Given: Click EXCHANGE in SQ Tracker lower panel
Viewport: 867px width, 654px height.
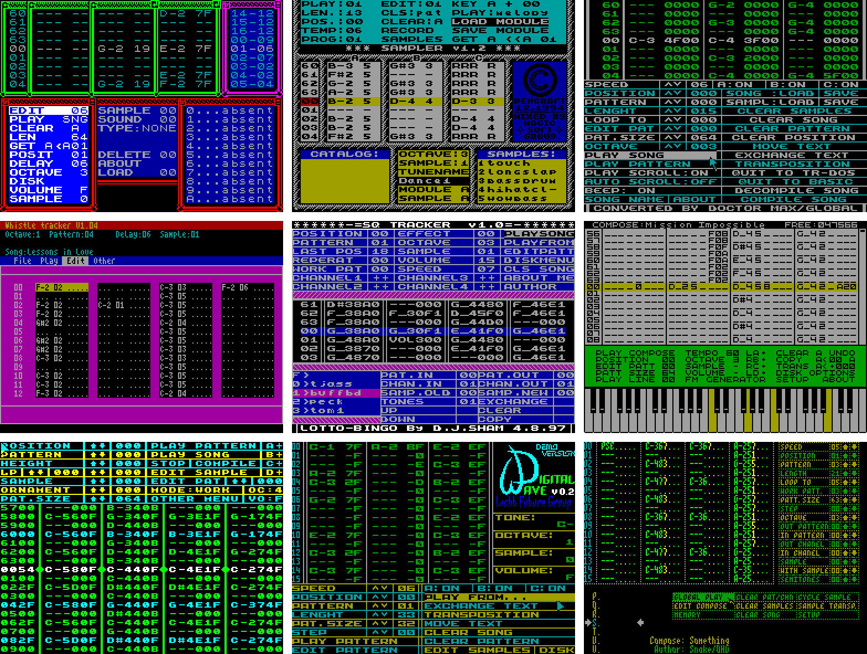Looking at the screenshot, I should (x=513, y=402).
